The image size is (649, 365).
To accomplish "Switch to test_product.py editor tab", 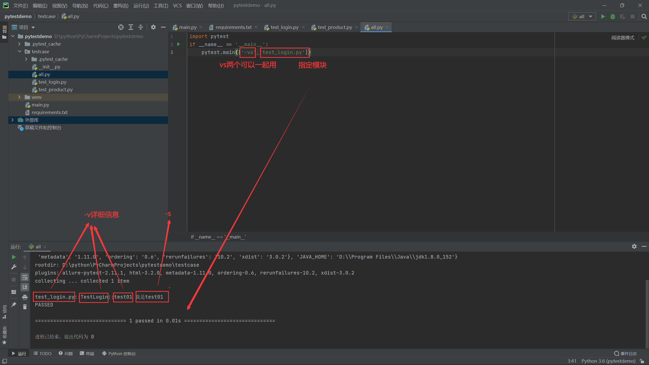I will coord(335,27).
